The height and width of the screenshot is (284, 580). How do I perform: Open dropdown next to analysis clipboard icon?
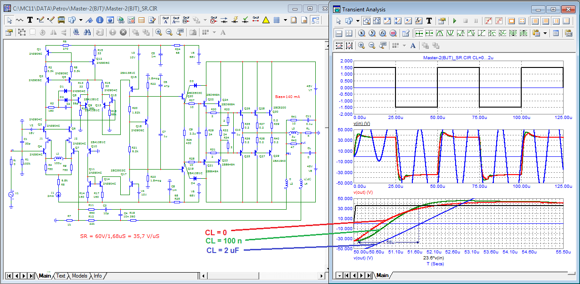545,33
